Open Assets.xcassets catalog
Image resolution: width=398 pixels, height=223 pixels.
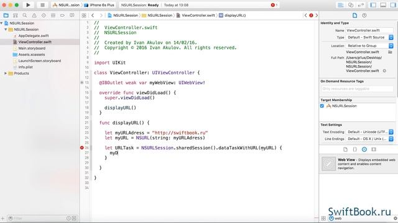[x=32, y=55]
